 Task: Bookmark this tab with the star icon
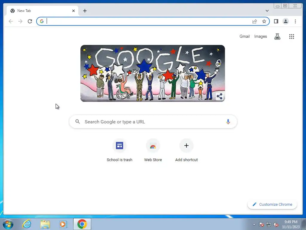point(264,21)
